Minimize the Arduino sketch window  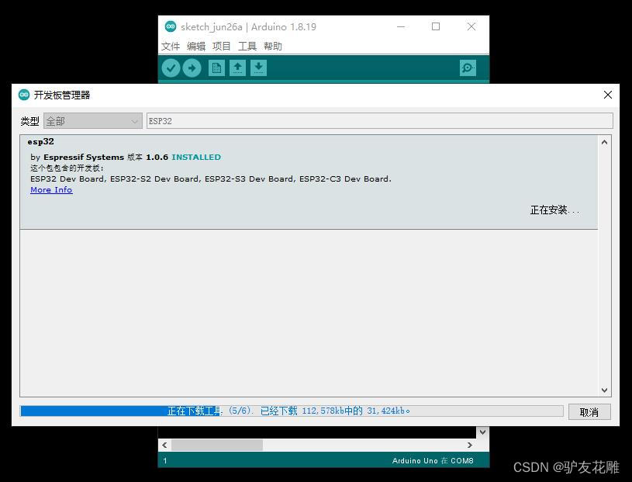(x=401, y=26)
